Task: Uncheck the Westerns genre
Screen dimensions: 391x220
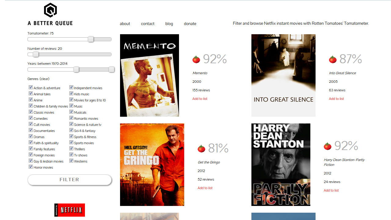Action: pos(71,161)
